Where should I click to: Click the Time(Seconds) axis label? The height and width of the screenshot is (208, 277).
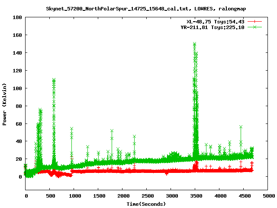[x=146, y=204]
